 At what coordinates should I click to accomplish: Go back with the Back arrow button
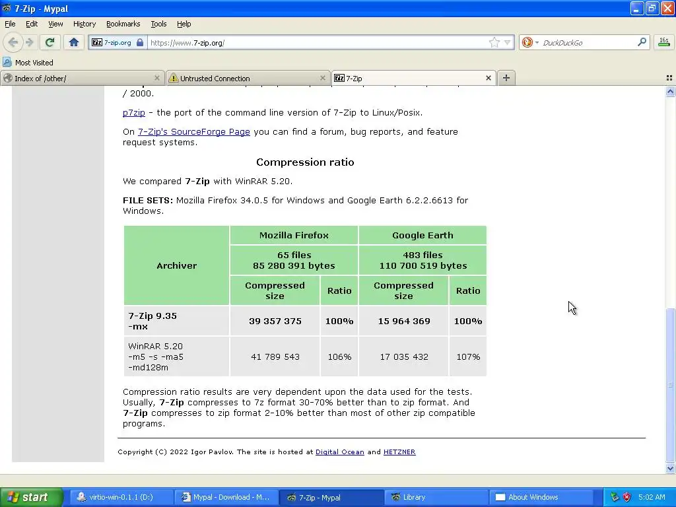(13, 42)
